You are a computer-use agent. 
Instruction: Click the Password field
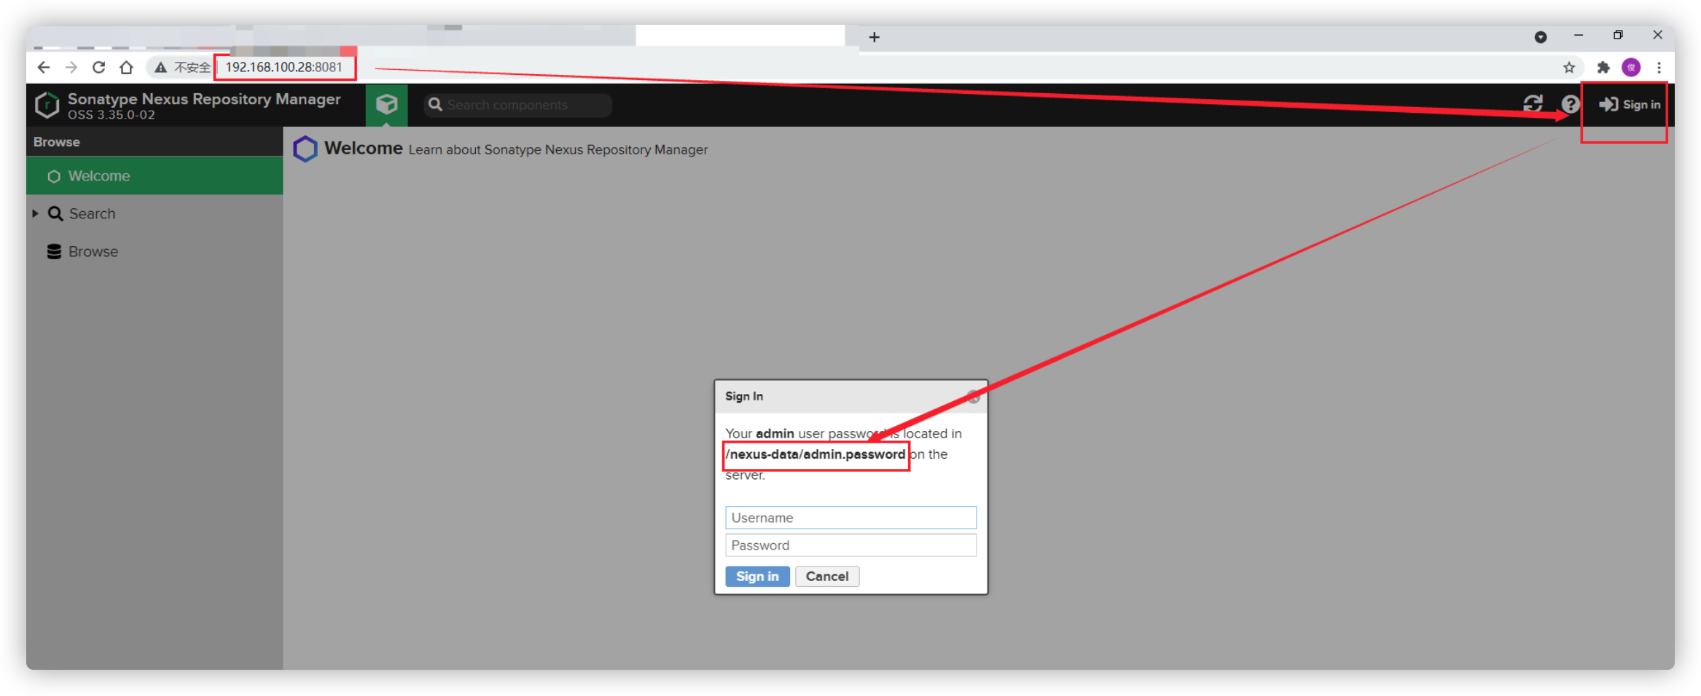pyautogui.click(x=850, y=545)
